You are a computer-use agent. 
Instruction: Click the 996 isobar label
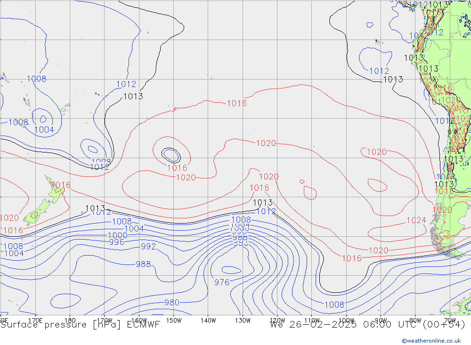coord(116,242)
